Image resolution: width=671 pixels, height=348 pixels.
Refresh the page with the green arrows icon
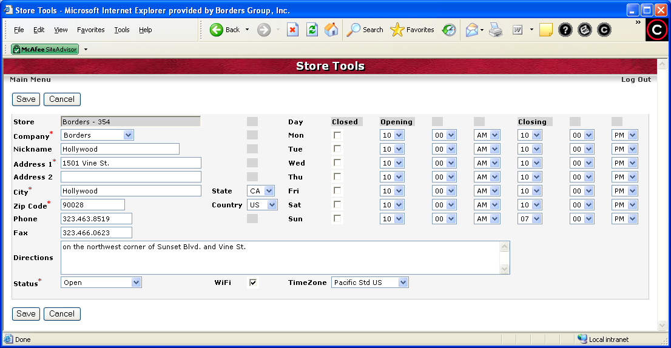tap(312, 30)
